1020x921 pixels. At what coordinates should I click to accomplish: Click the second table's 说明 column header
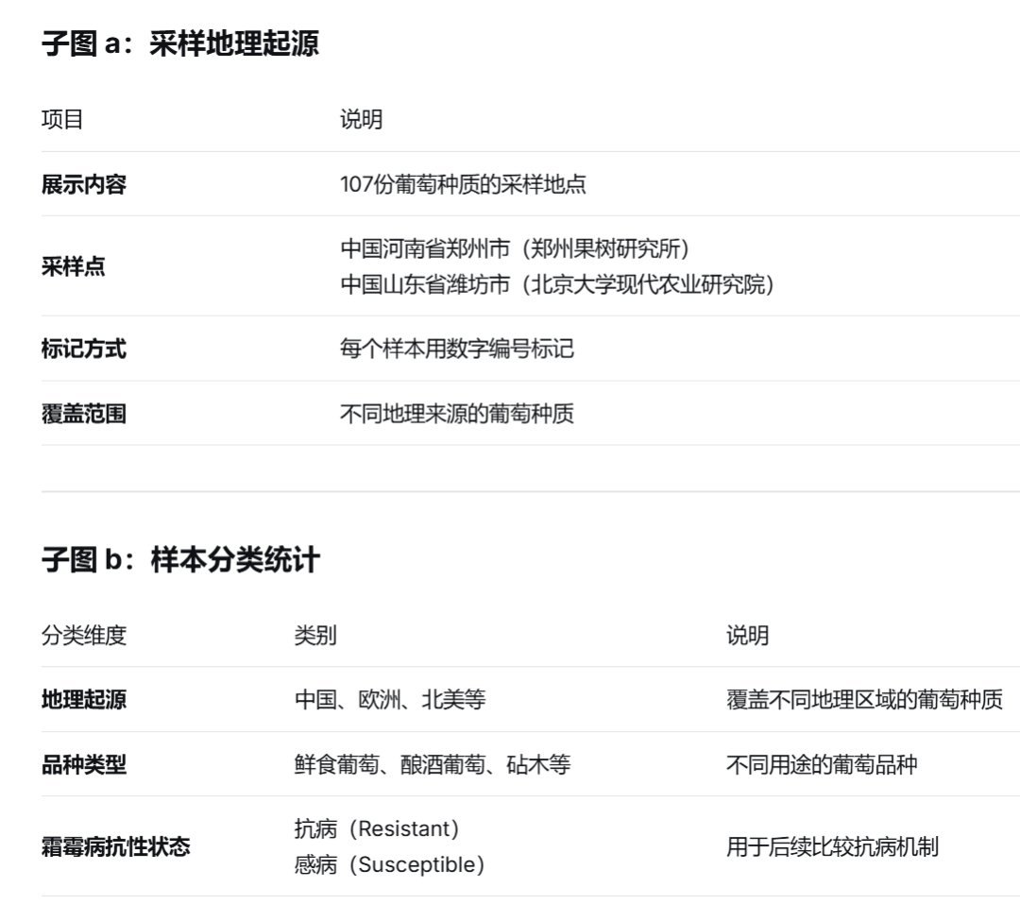coord(747,636)
